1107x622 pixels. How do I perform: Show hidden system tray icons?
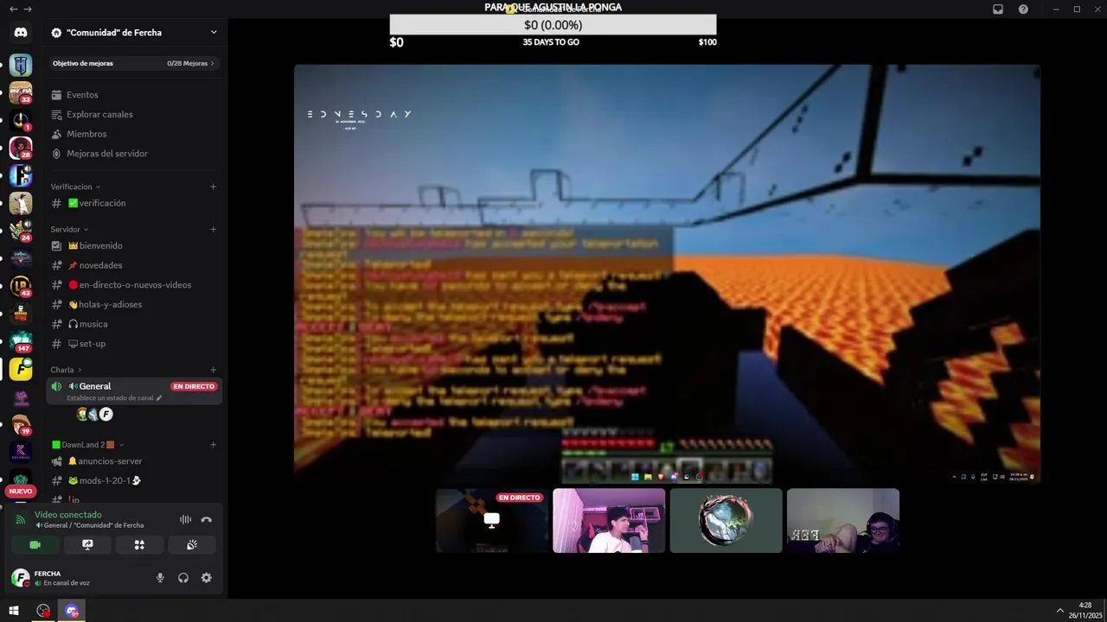click(1060, 611)
